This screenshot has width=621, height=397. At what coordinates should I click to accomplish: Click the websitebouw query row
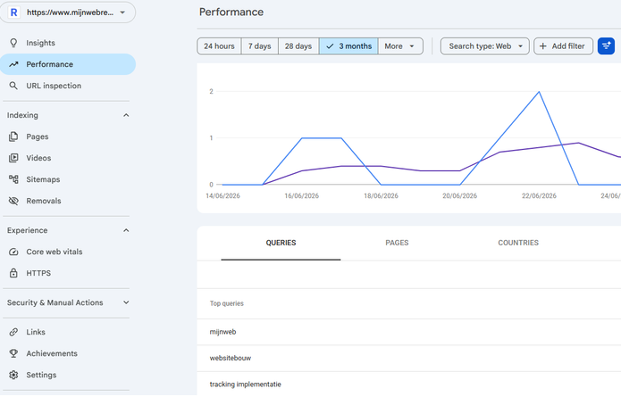408,358
